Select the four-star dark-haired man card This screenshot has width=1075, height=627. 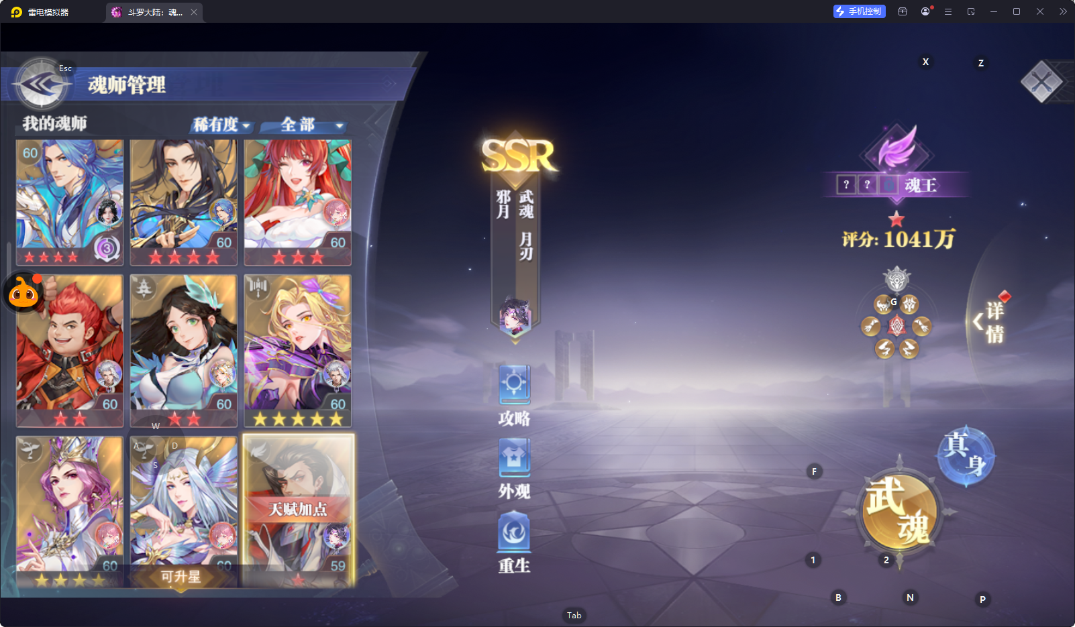[184, 203]
